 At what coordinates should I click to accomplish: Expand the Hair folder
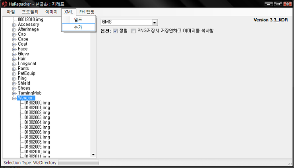click(x=14, y=59)
